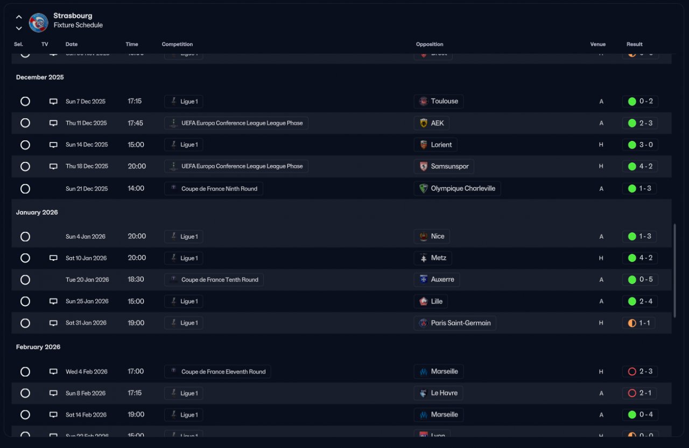Sort by the Opposition column header

(430, 45)
